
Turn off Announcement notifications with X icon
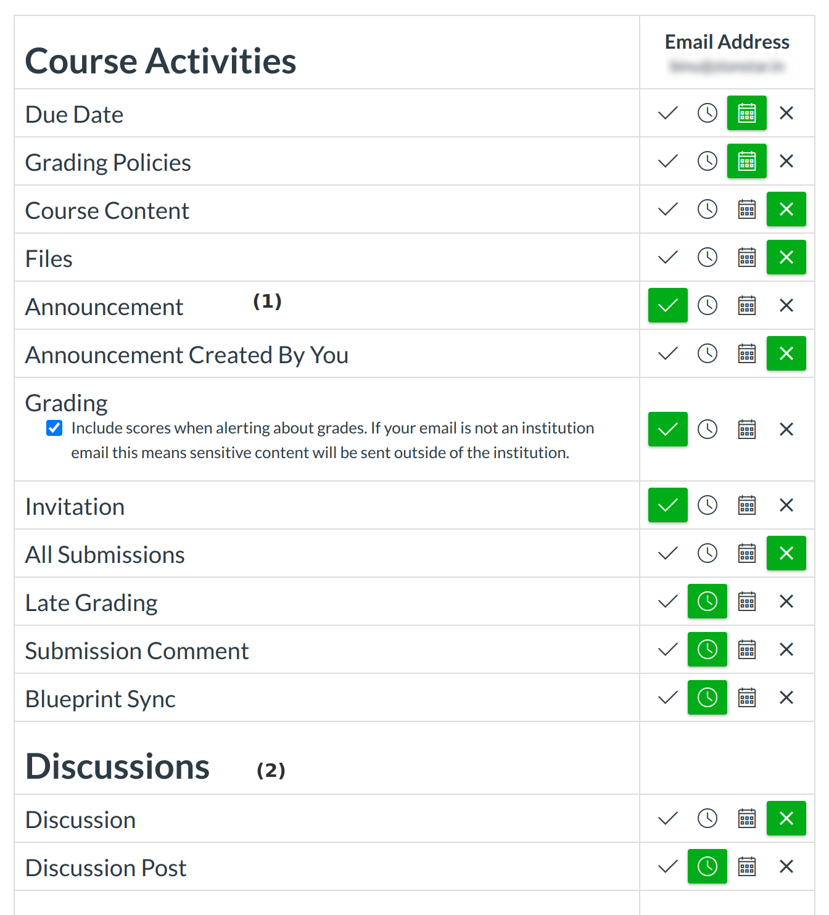pyautogui.click(x=786, y=306)
